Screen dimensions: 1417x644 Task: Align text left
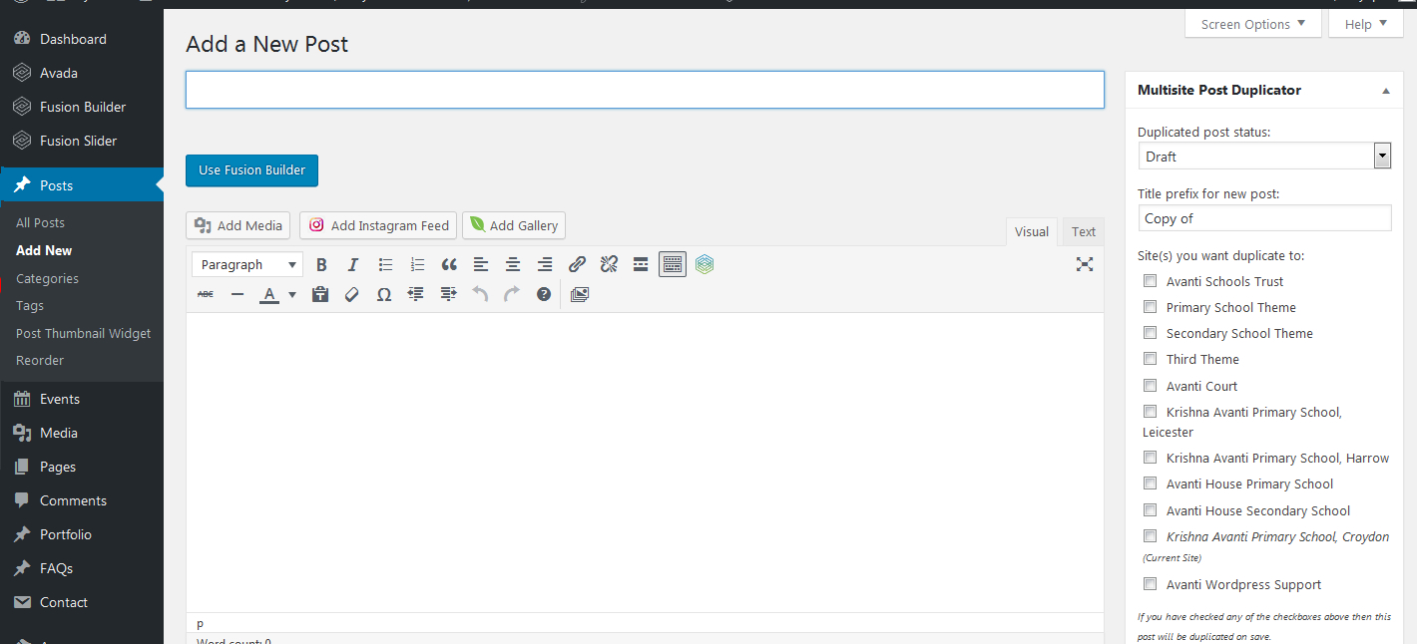(481, 264)
